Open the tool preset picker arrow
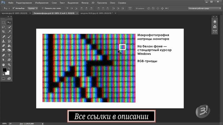Screen dimensions: 223x125 coord(9,8)
